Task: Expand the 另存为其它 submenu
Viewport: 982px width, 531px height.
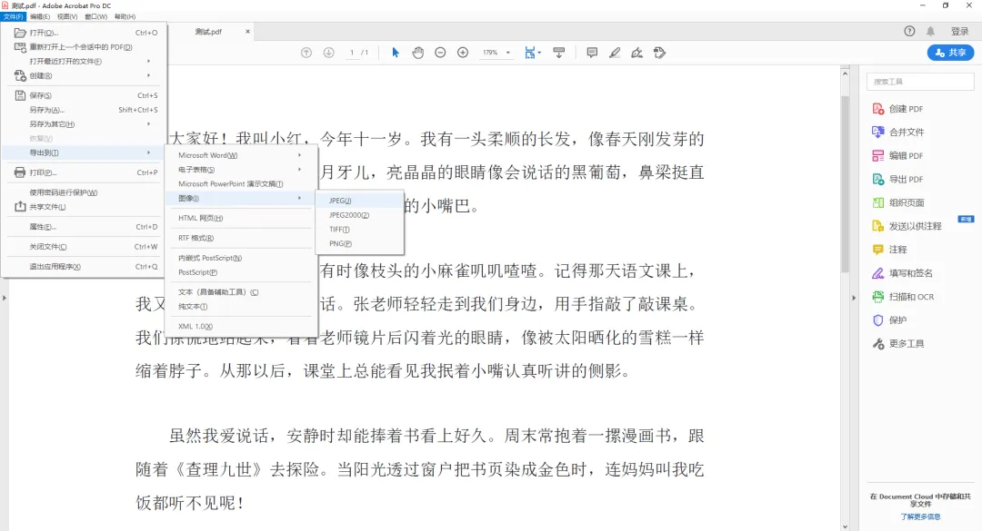Action: point(148,123)
